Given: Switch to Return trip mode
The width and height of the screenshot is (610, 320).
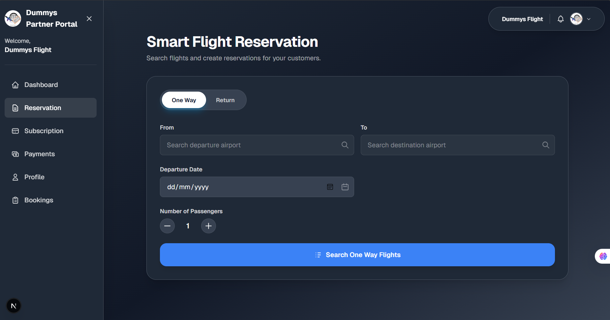Looking at the screenshot, I should (x=225, y=100).
